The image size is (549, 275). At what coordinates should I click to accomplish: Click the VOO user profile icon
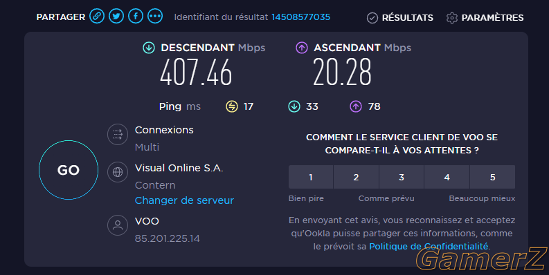click(118, 225)
